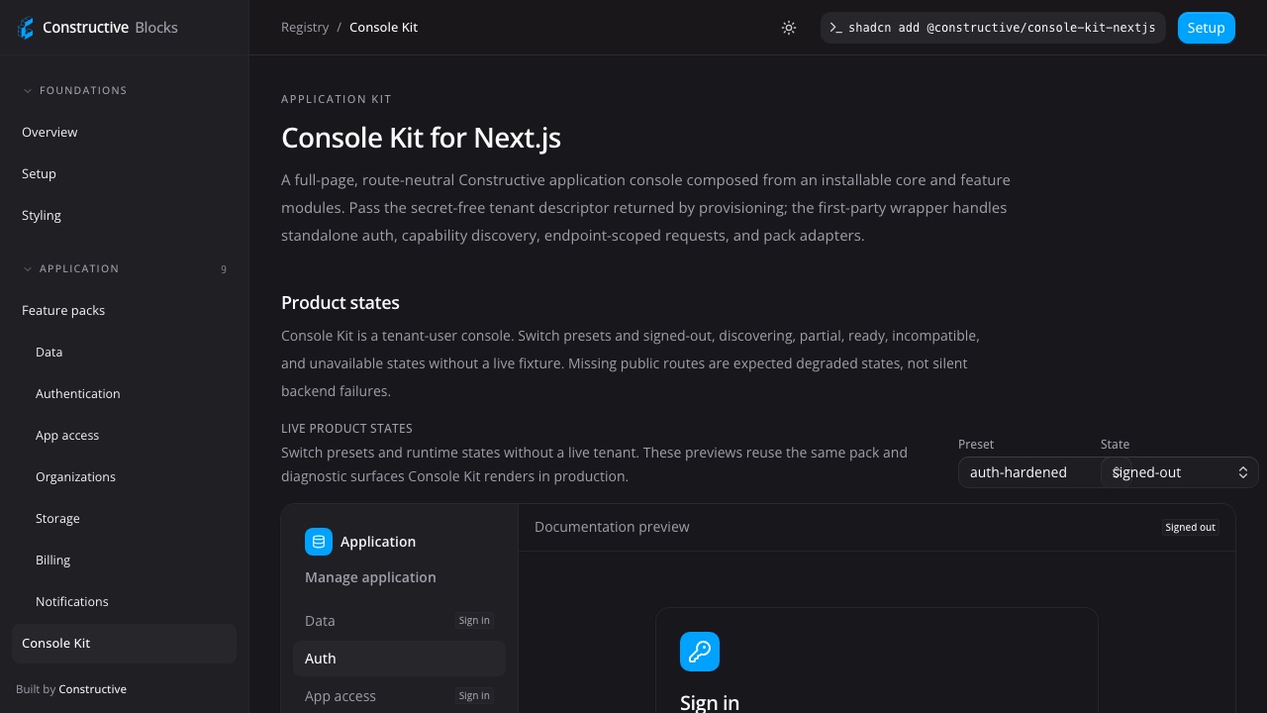Select Console Kit in the sidebar
The height and width of the screenshot is (713, 1267).
(124, 643)
